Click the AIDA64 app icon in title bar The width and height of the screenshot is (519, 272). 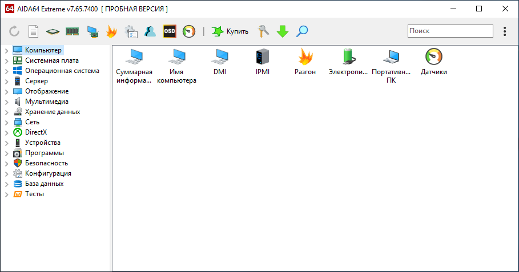(x=9, y=9)
